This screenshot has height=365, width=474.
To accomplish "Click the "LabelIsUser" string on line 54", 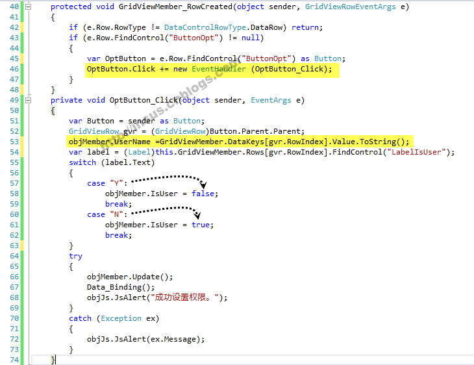I will tap(416, 152).
